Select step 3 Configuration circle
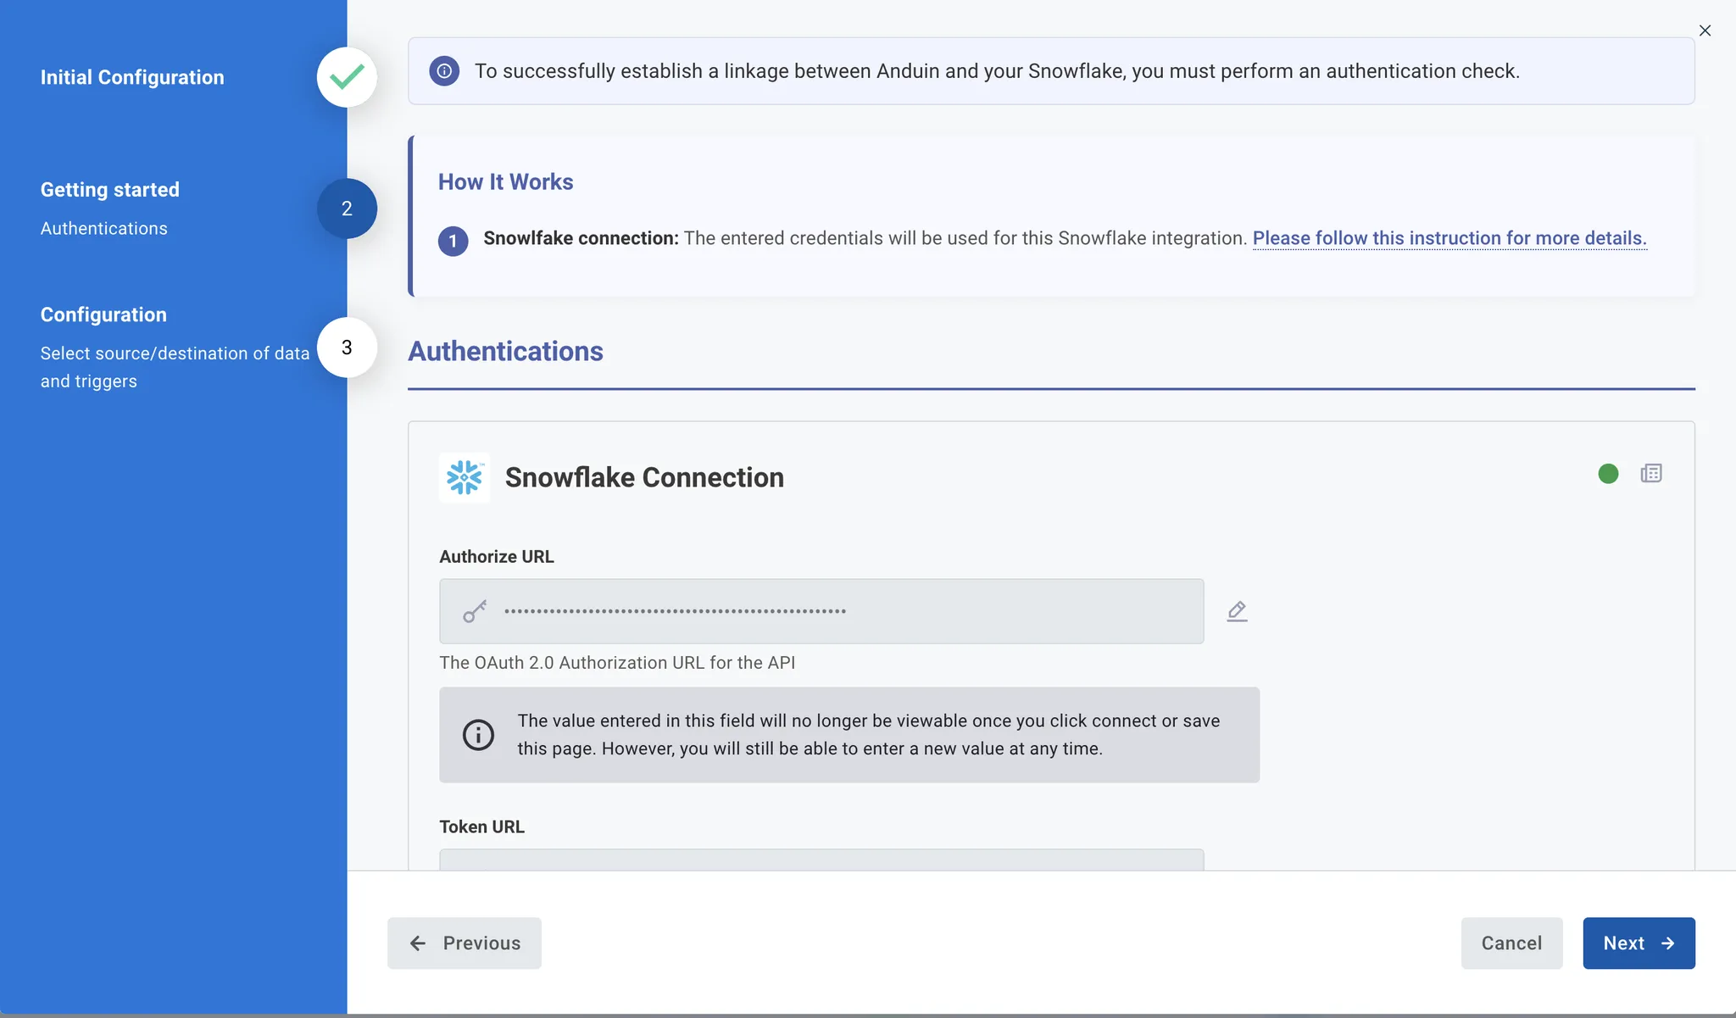This screenshot has width=1736, height=1018. (347, 348)
